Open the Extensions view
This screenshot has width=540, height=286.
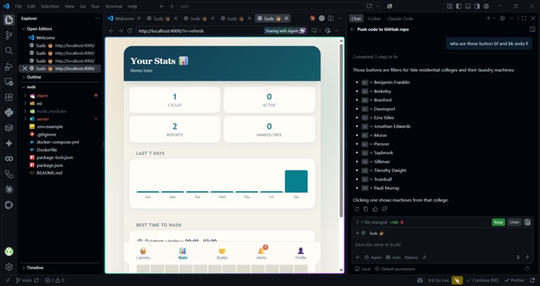click(9, 97)
